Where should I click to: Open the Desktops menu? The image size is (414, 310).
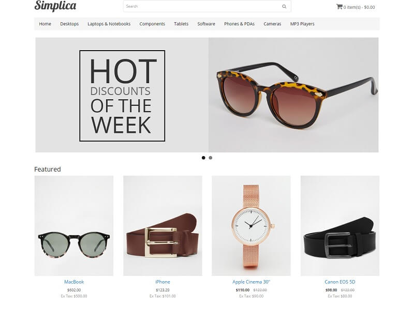coord(69,24)
